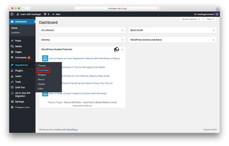The height and width of the screenshot is (146, 229).
Task: Click the browser address bar
Action: (117, 8)
